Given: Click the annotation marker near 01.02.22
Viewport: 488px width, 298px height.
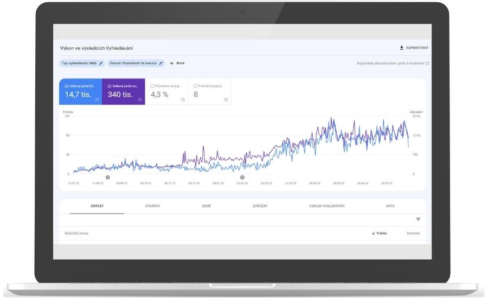Looking at the screenshot, I should tap(242, 177).
